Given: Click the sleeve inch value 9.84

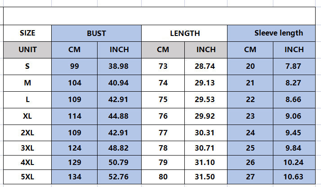Looking at the screenshot, I should pos(294,148).
